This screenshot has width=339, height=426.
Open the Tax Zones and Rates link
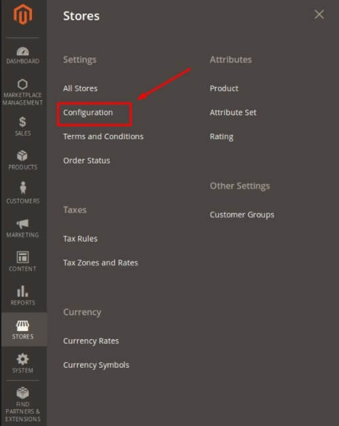(x=101, y=263)
